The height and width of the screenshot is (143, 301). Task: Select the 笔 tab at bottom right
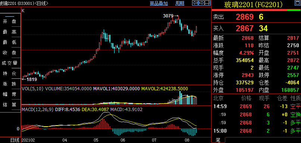tap(218, 140)
